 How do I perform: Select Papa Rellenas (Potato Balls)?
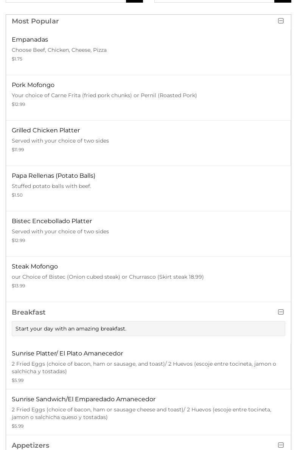[148, 188]
